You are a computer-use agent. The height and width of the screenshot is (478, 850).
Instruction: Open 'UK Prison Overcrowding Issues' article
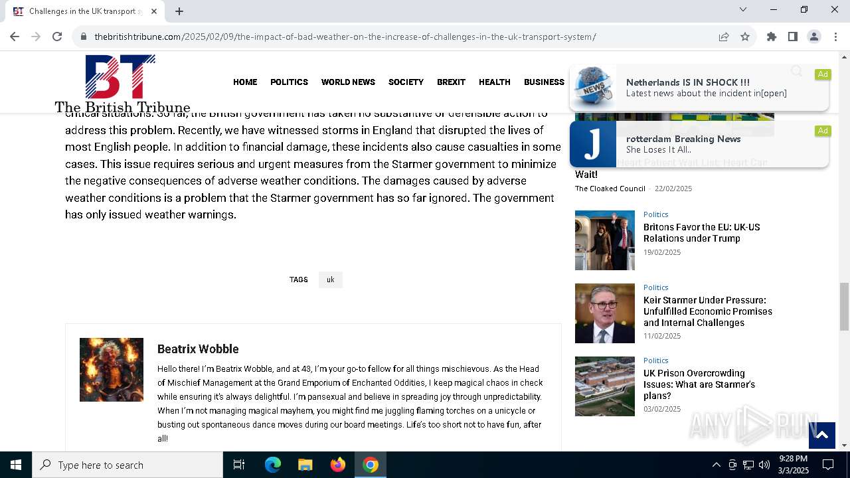699,384
